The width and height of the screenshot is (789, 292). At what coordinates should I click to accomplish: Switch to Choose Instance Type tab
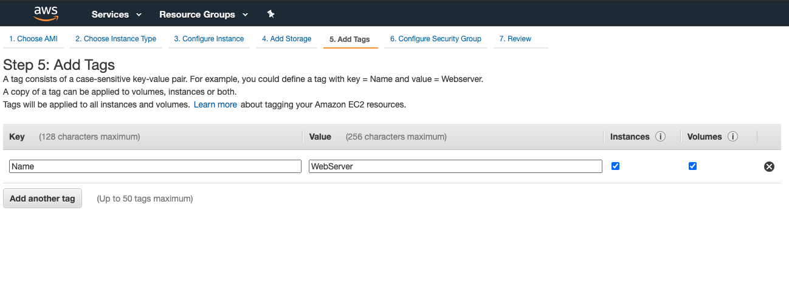tap(115, 39)
